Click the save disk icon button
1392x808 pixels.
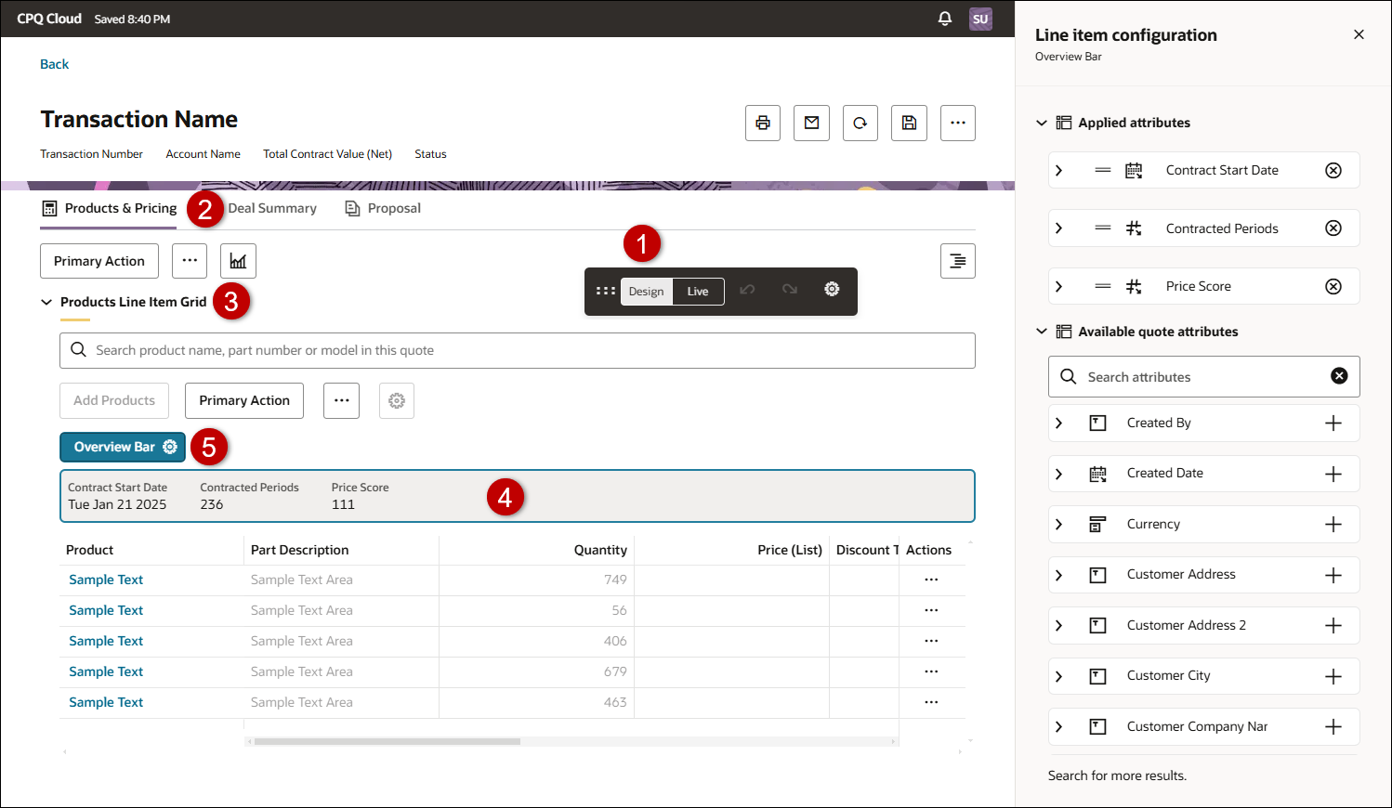click(x=909, y=123)
